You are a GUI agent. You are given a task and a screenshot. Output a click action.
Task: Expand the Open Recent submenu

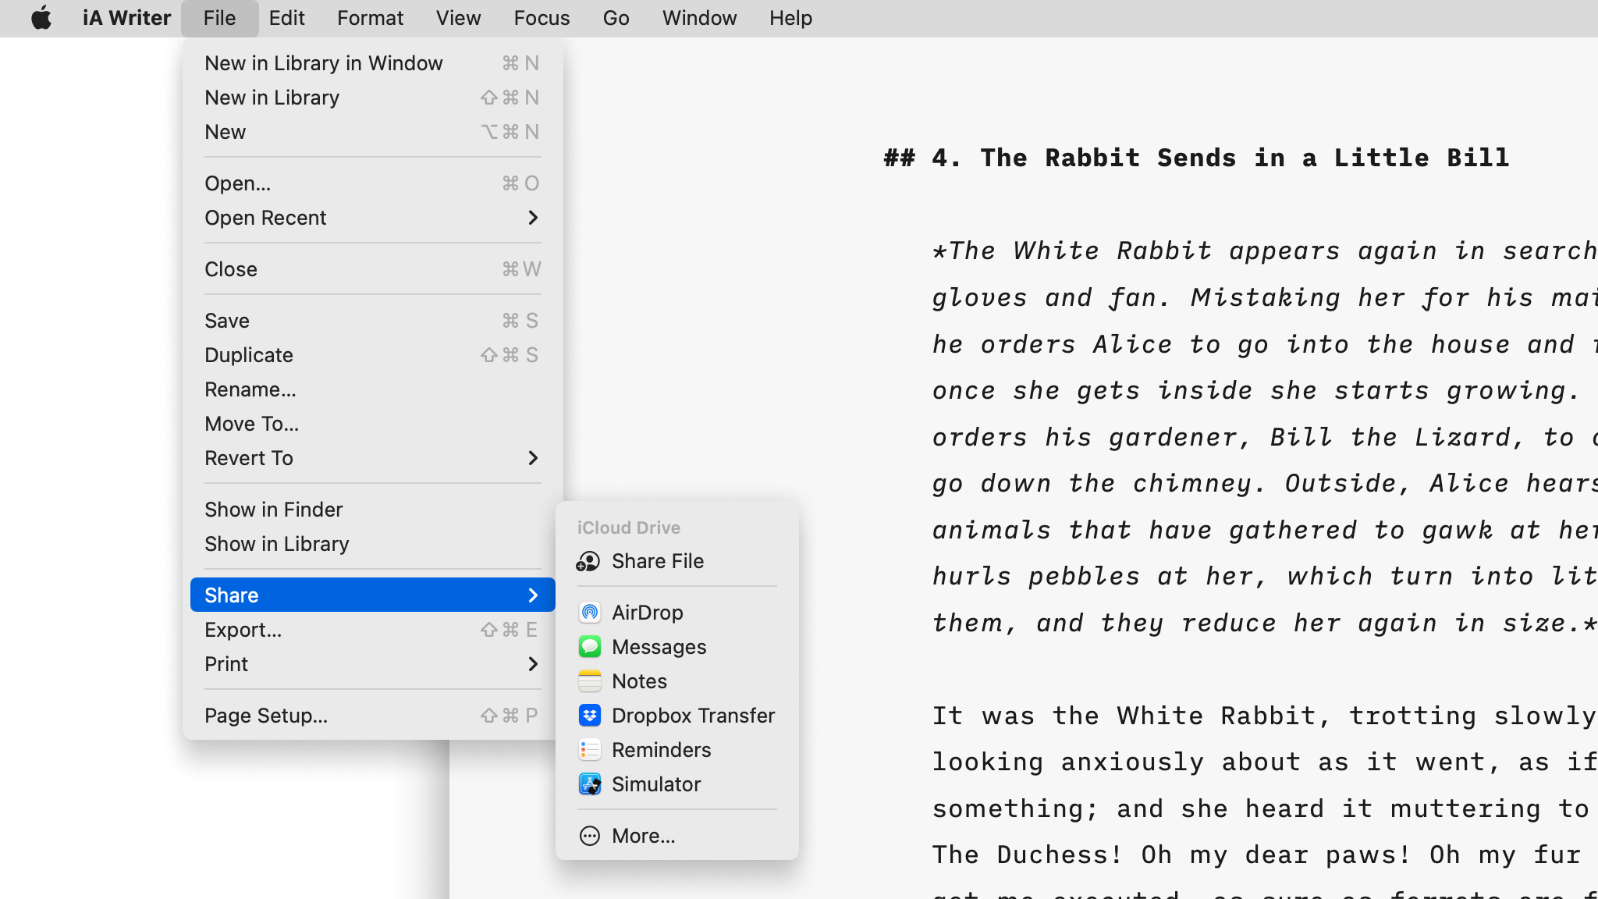(533, 218)
